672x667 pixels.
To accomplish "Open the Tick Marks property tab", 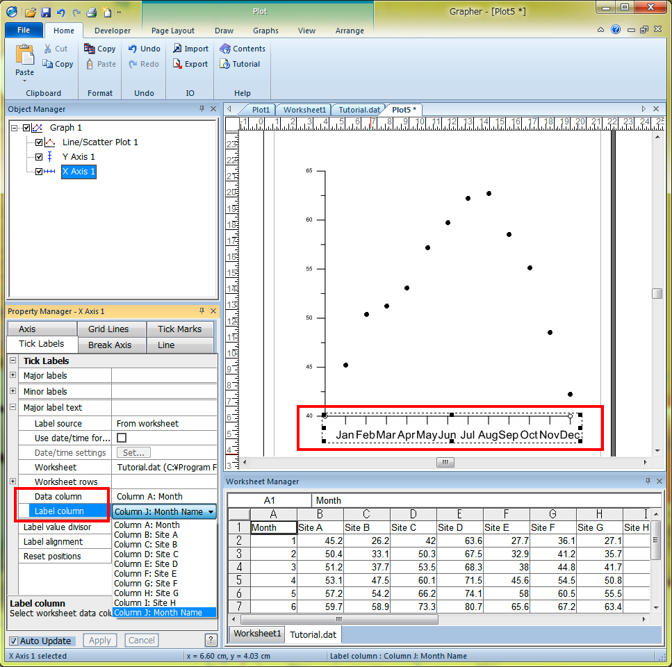I will 179,329.
